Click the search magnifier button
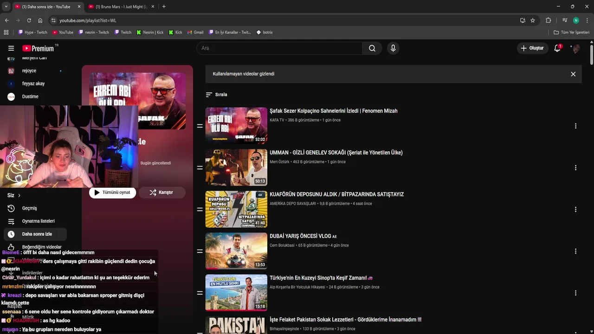This screenshot has height=334, width=594. [372, 48]
